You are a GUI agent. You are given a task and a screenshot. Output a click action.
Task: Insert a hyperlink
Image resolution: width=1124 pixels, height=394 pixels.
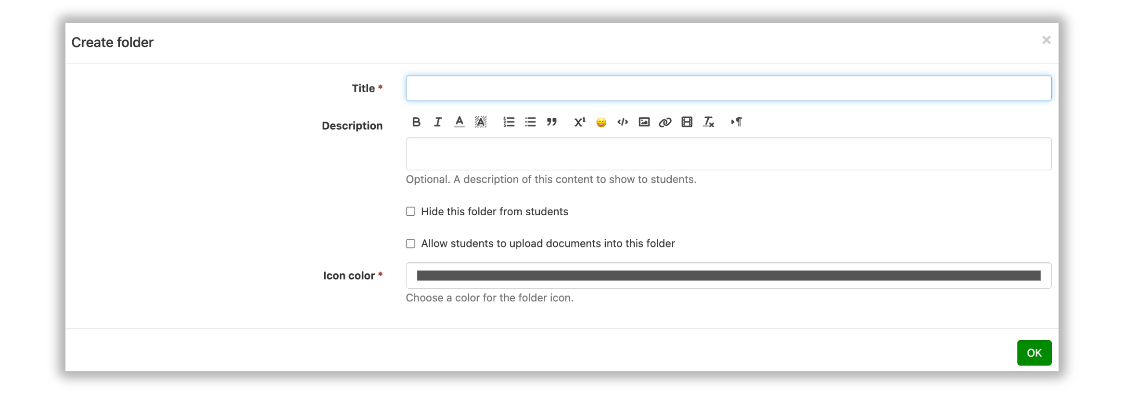click(x=665, y=122)
